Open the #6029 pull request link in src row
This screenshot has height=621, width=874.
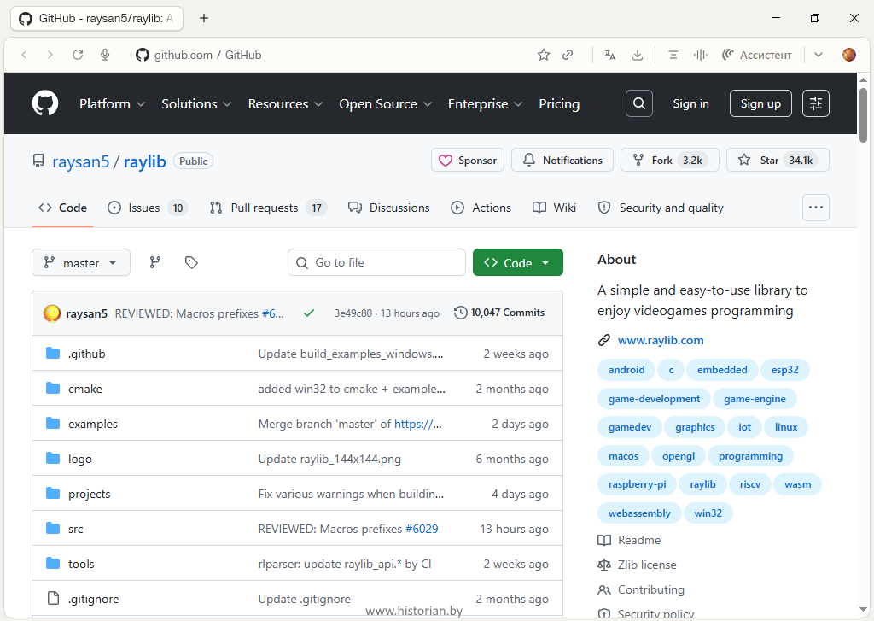(x=422, y=529)
